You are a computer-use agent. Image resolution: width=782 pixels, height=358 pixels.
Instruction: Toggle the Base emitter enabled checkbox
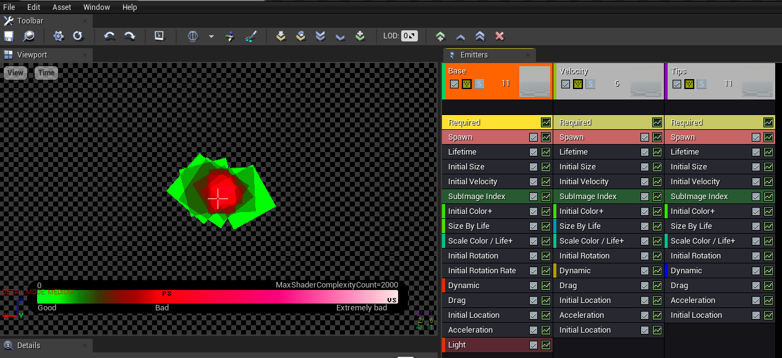454,83
